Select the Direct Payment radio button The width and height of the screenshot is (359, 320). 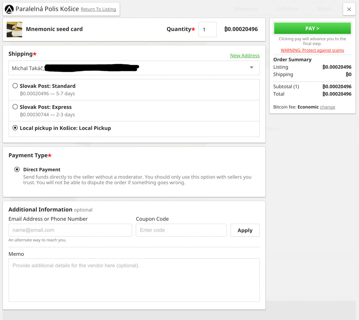pyautogui.click(x=17, y=169)
